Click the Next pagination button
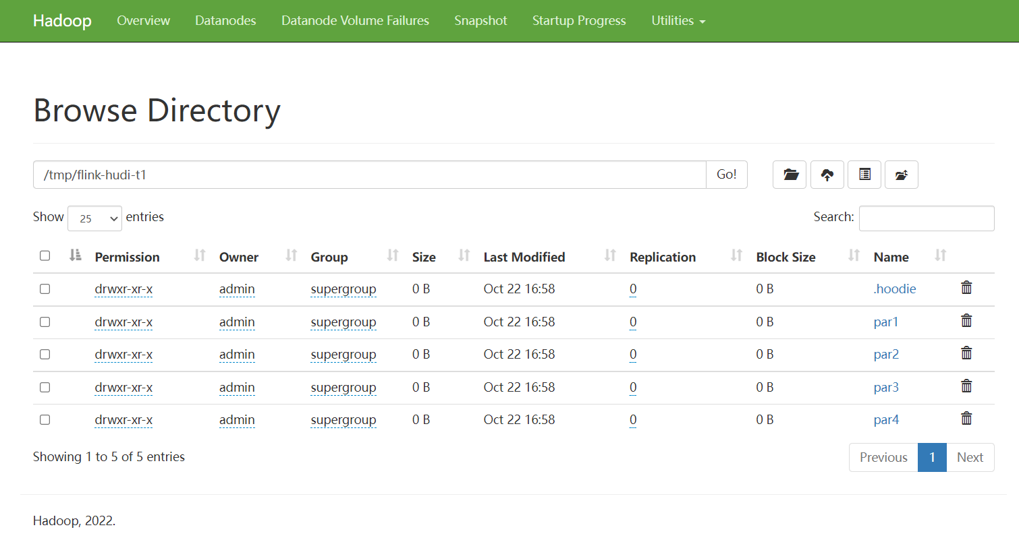This screenshot has width=1019, height=538. (970, 457)
